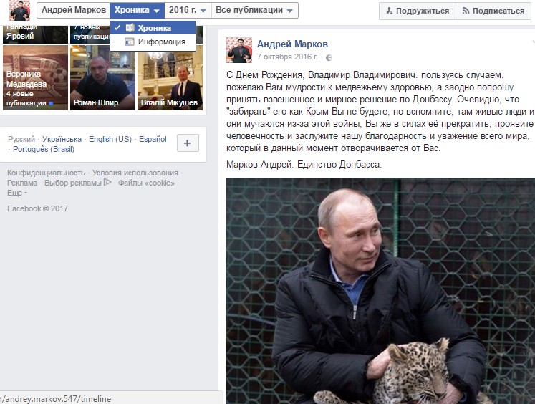Open Роман Шпир friend thumbnail
The width and height of the screenshot is (535, 404).
(102, 78)
